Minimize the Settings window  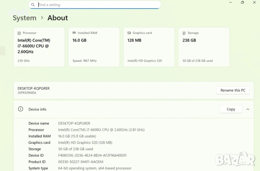[x=230, y=2]
